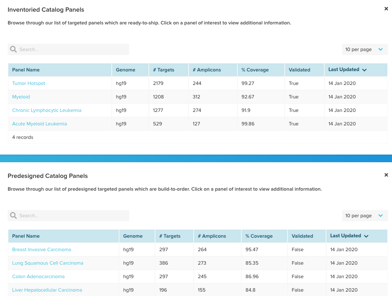The width and height of the screenshot is (392, 296).
Task: Close the Predesigned Catalog Panels section
Action: click(386, 175)
